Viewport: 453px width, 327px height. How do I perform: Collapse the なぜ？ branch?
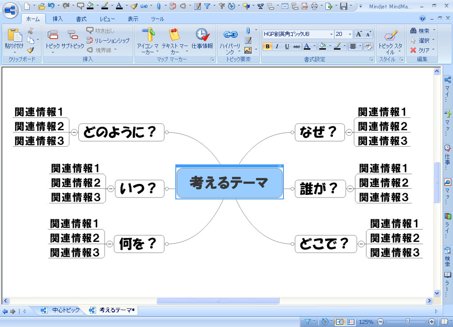(349, 132)
